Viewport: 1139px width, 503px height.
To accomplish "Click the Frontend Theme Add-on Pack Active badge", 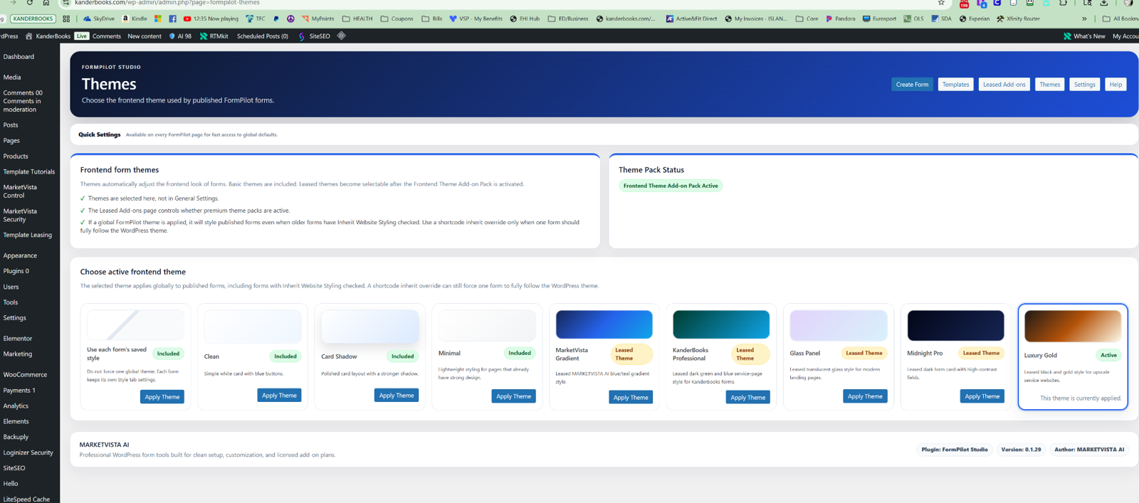I will point(671,186).
